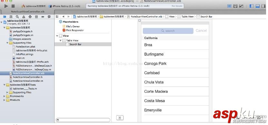
Task: Show the Log navigator
Action: coord(49,16)
